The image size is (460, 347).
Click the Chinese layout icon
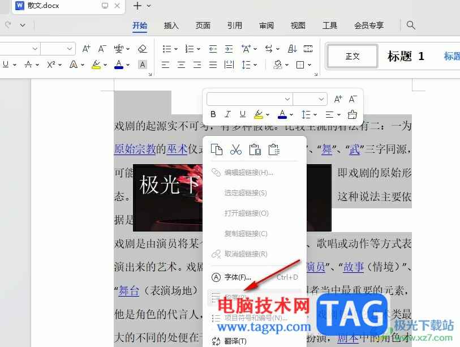click(246, 49)
